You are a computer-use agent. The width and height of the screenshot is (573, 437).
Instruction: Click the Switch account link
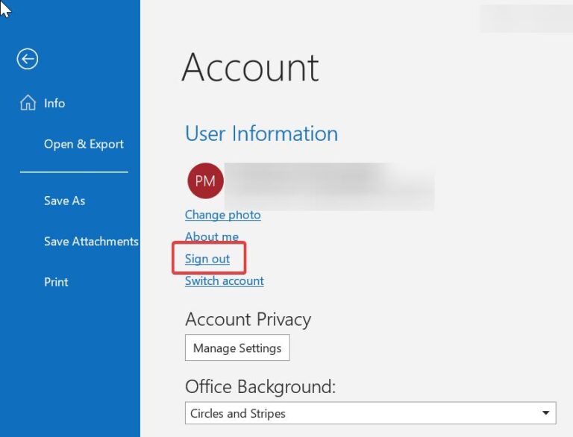coord(224,281)
